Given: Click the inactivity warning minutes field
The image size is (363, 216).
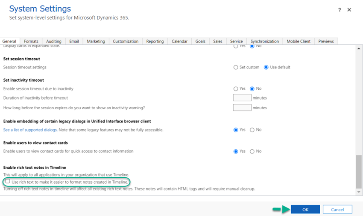Looking at the screenshot, I should pyautogui.click(x=242, y=108).
